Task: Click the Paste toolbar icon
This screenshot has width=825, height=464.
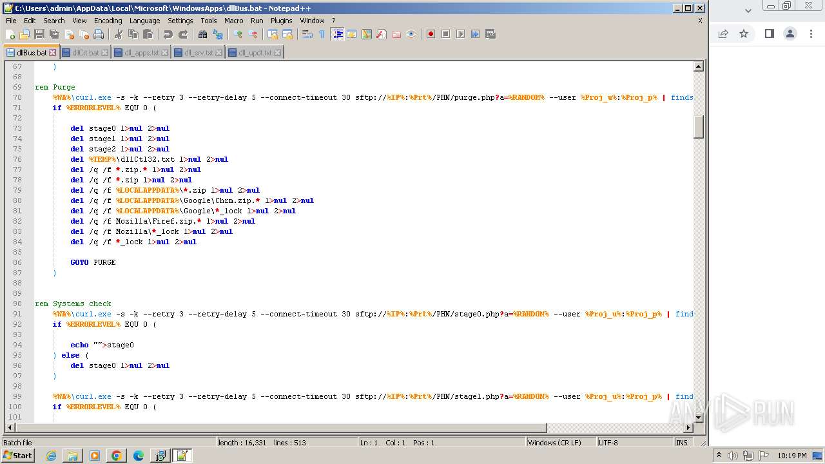Action: pos(148,34)
